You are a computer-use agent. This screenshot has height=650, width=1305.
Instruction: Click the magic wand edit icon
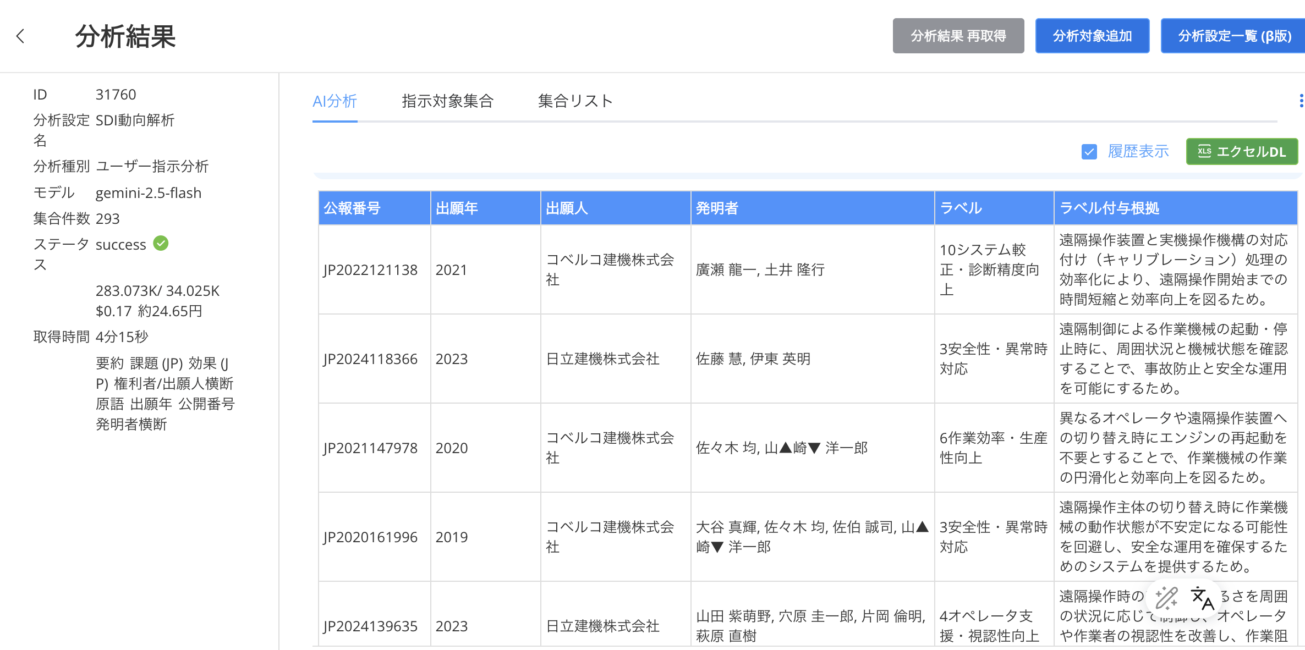[x=1166, y=598]
